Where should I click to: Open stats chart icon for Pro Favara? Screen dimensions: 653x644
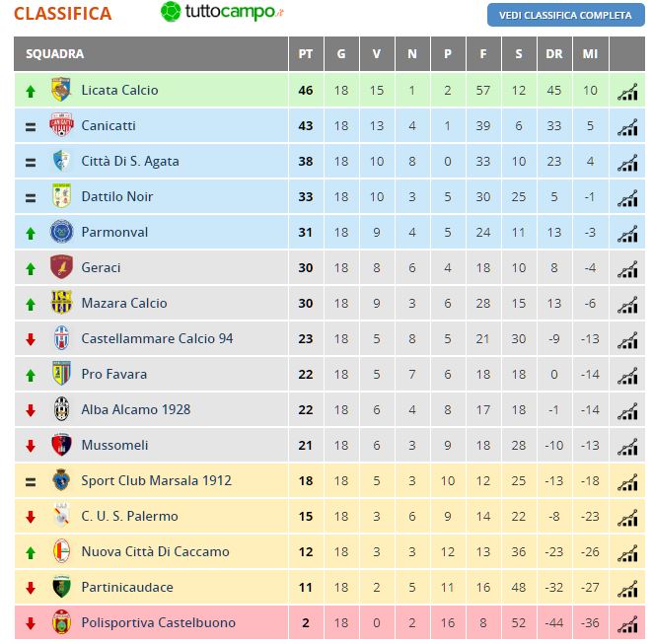(x=627, y=376)
